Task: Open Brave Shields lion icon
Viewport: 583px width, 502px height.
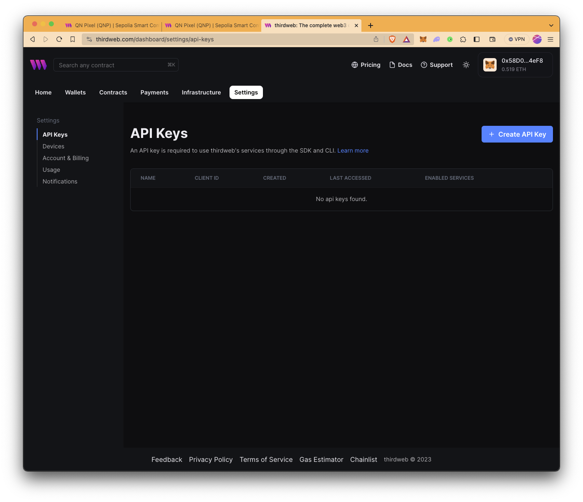Action: pyautogui.click(x=392, y=39)
